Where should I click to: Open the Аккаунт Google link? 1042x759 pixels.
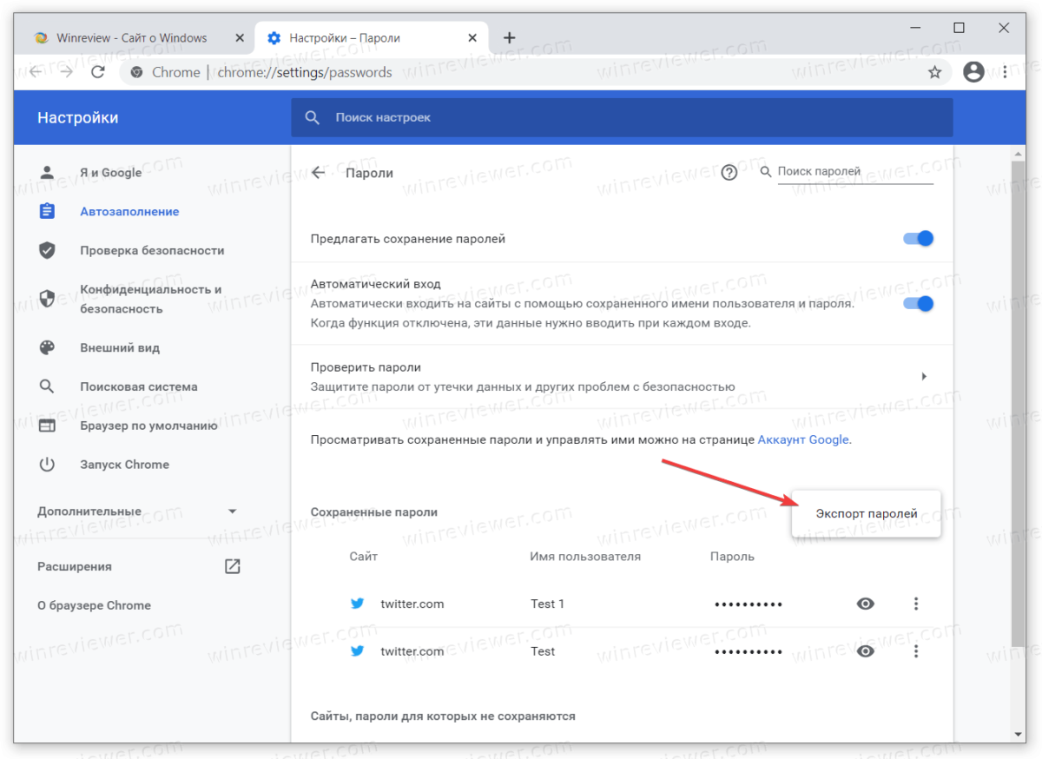803,439
